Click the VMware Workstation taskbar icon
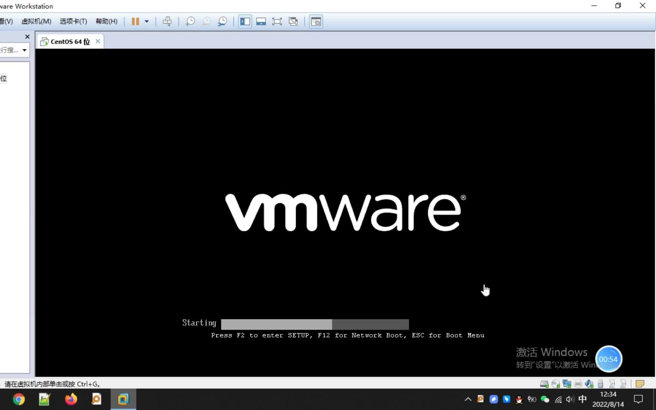Image resolution: width=656 pixels, height=410 pixels. tap(123, 399)
